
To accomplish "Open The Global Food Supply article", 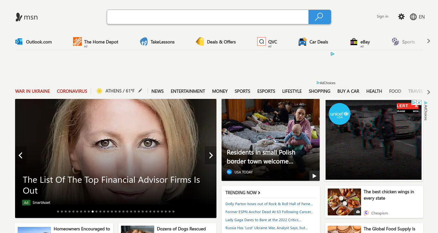I will 389,229.
